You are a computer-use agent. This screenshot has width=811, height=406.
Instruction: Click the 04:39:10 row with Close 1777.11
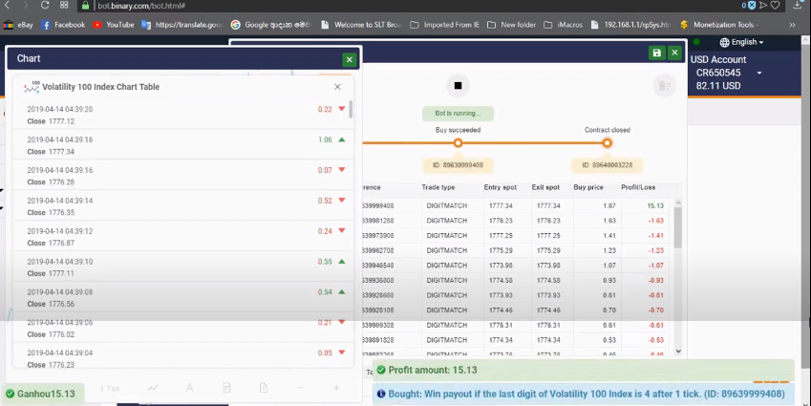(183, 267)
